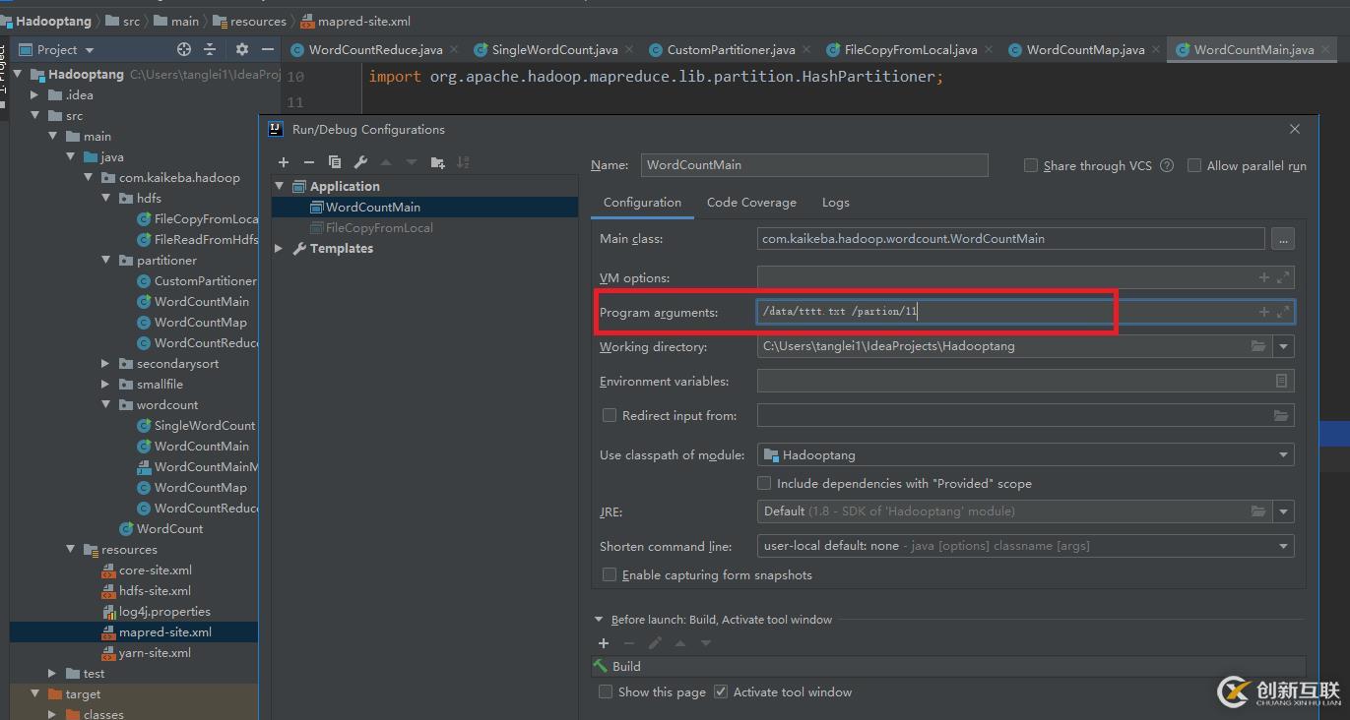Check Include dependencies with Provided scope
Screen dimensions: 1350x720
click(x=764, y=483)
